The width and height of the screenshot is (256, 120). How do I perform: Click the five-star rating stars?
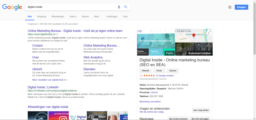(x=149, y=76)
